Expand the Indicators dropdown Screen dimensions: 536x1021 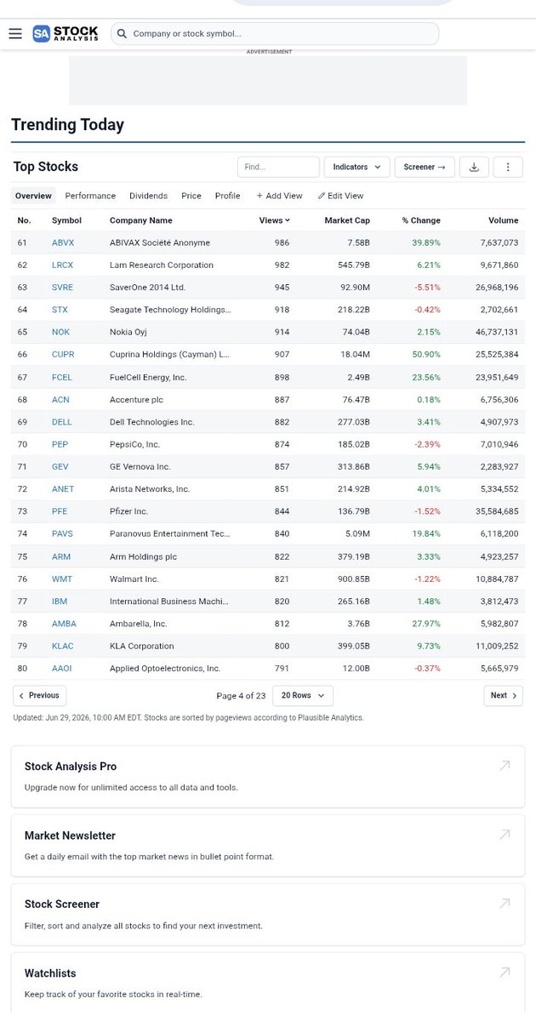357,167
